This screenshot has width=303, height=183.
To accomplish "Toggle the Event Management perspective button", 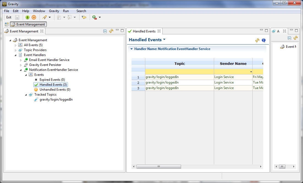I will point(28,24).
